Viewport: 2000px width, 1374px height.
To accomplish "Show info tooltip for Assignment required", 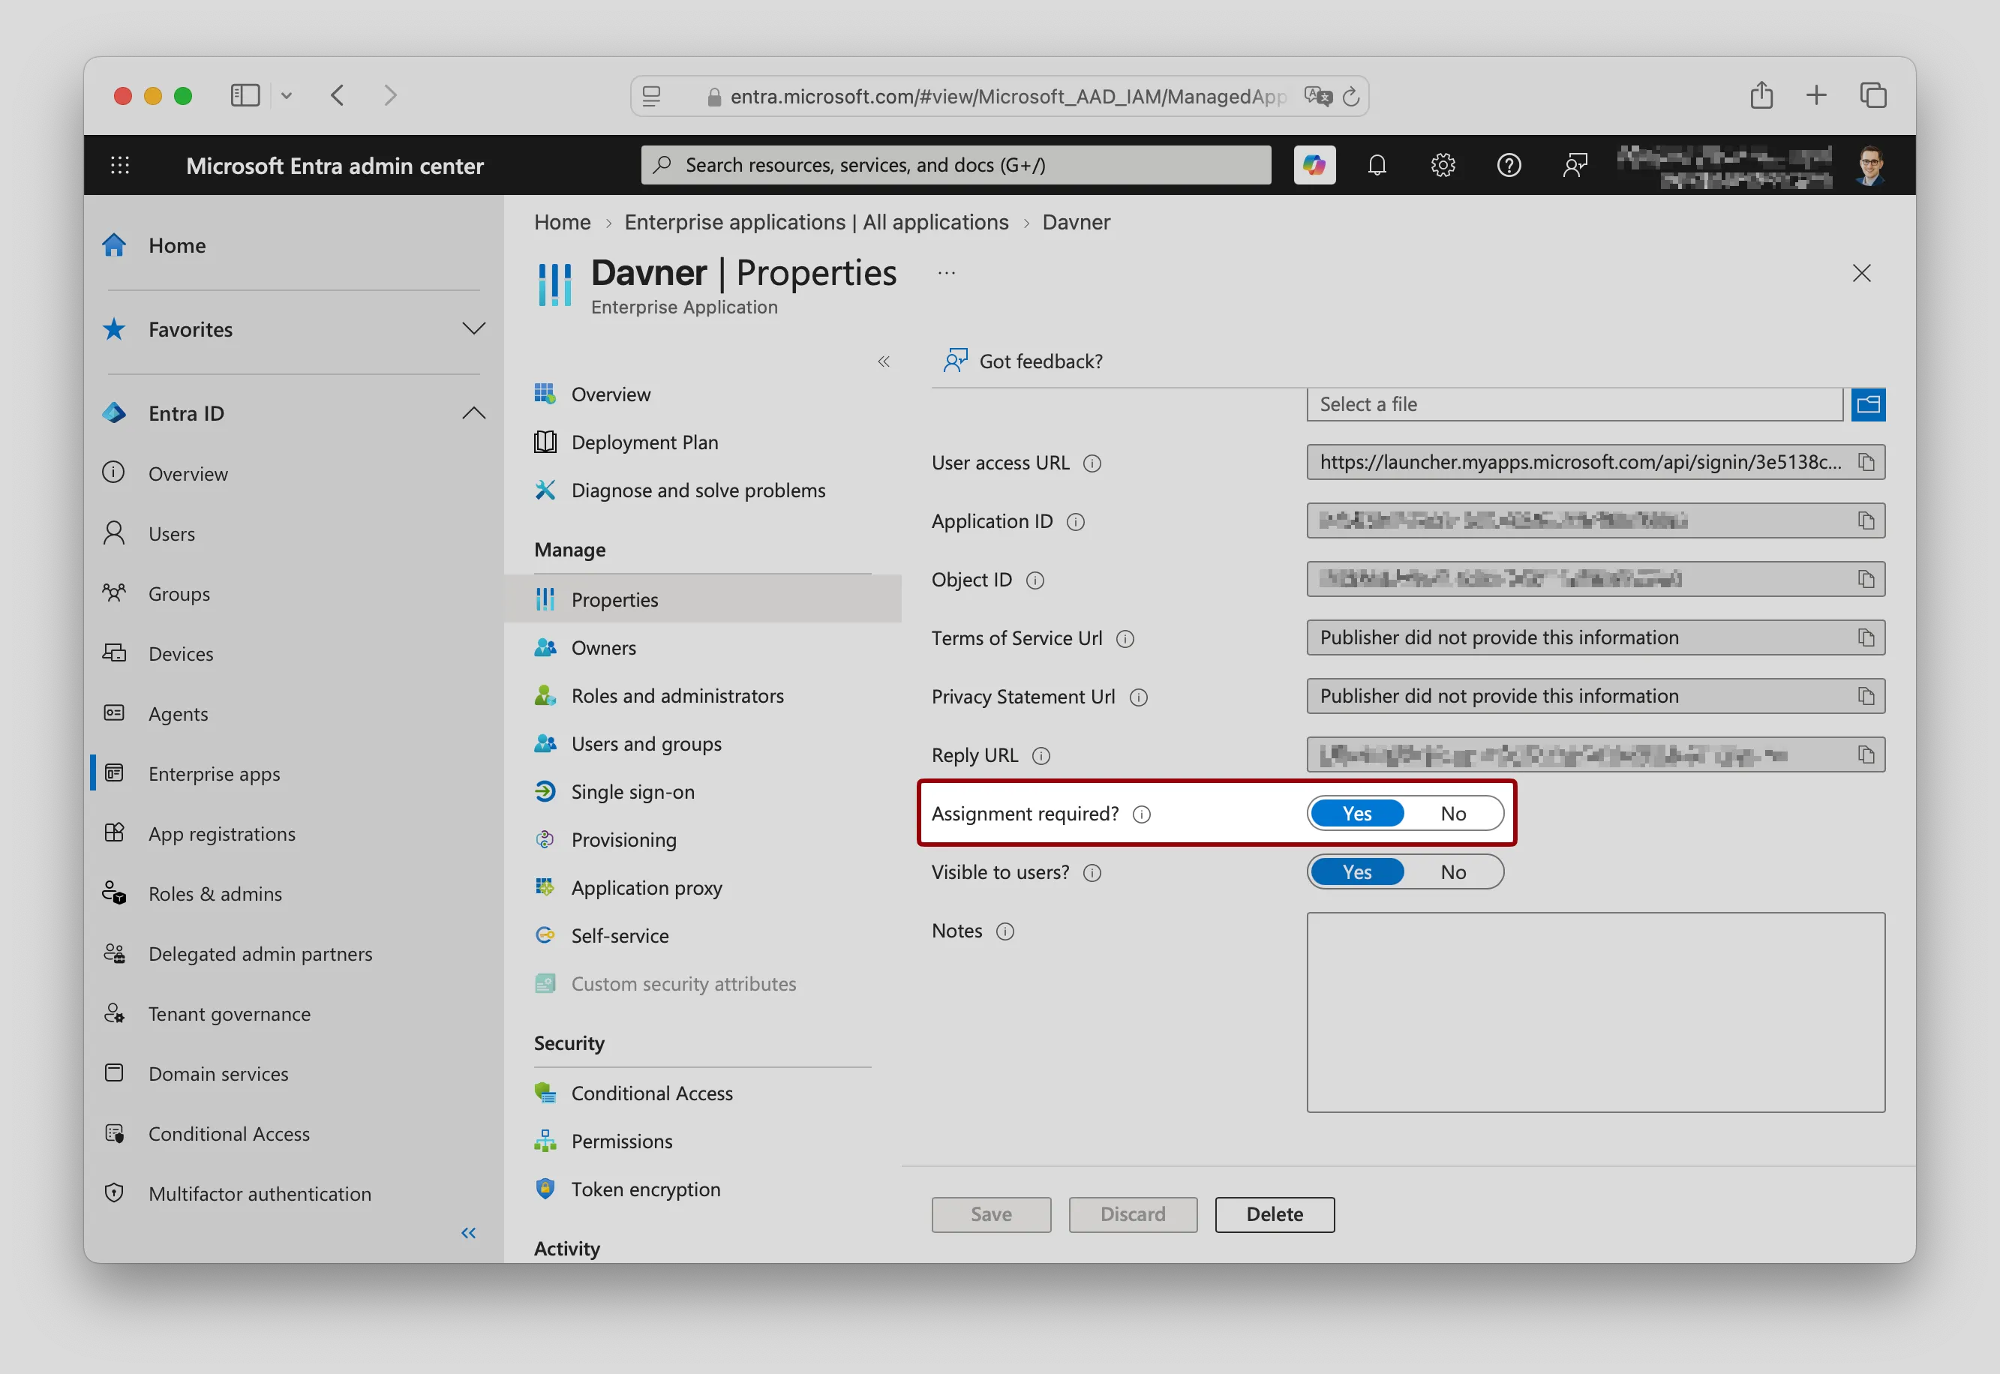I will (x=1141, y=814).
